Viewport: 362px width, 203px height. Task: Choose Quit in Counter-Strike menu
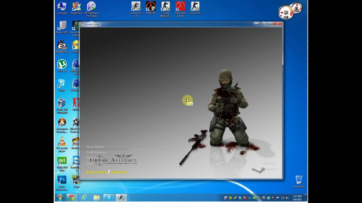[89, 163]
